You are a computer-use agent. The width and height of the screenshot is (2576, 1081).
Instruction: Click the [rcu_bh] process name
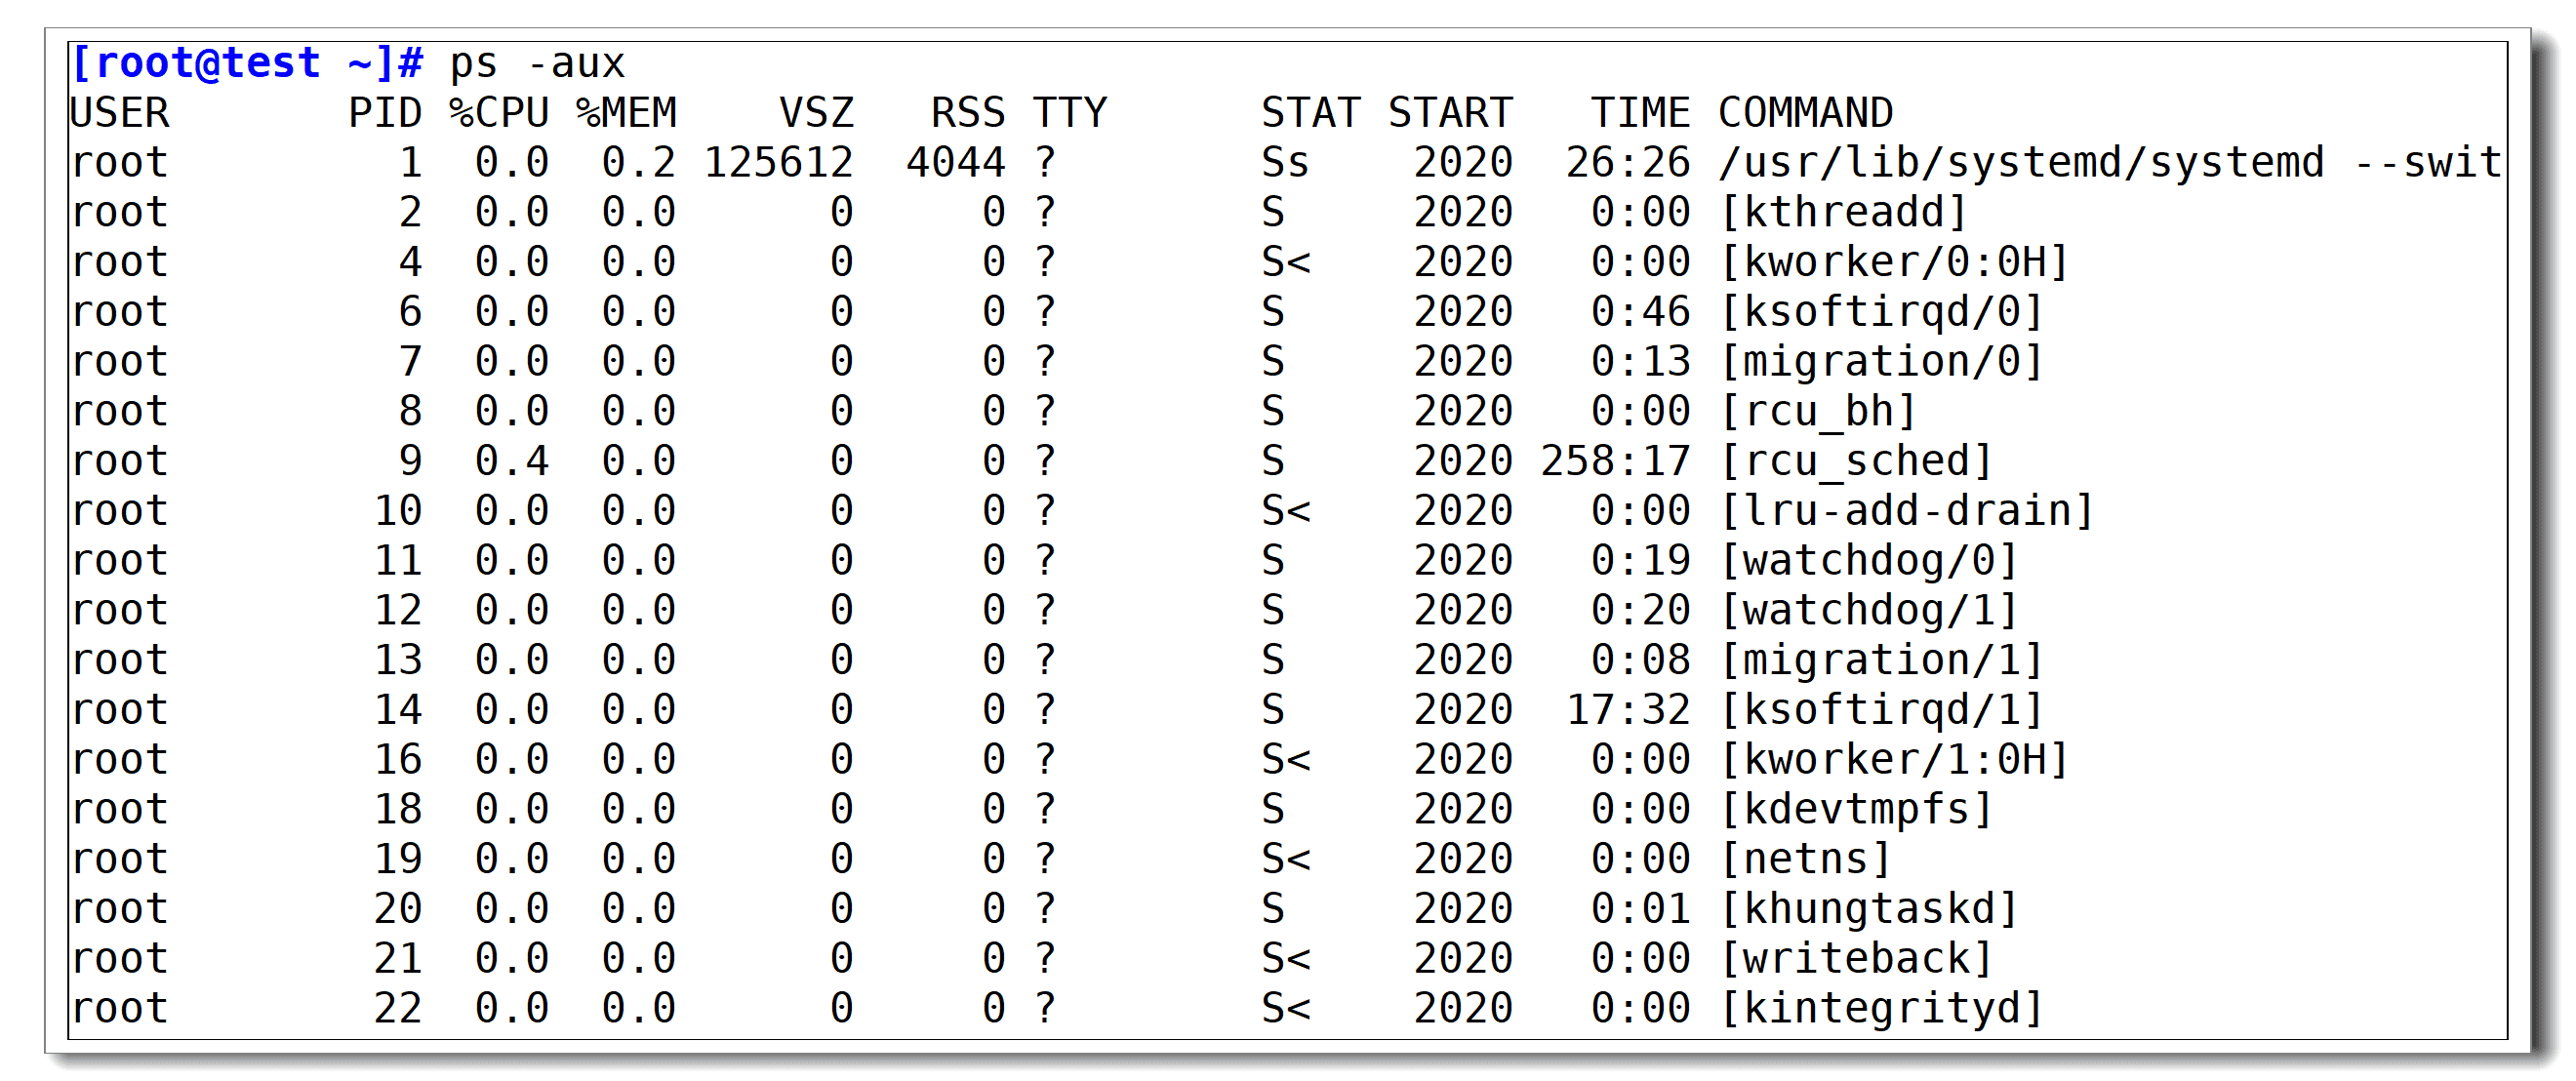(1818, 412)
